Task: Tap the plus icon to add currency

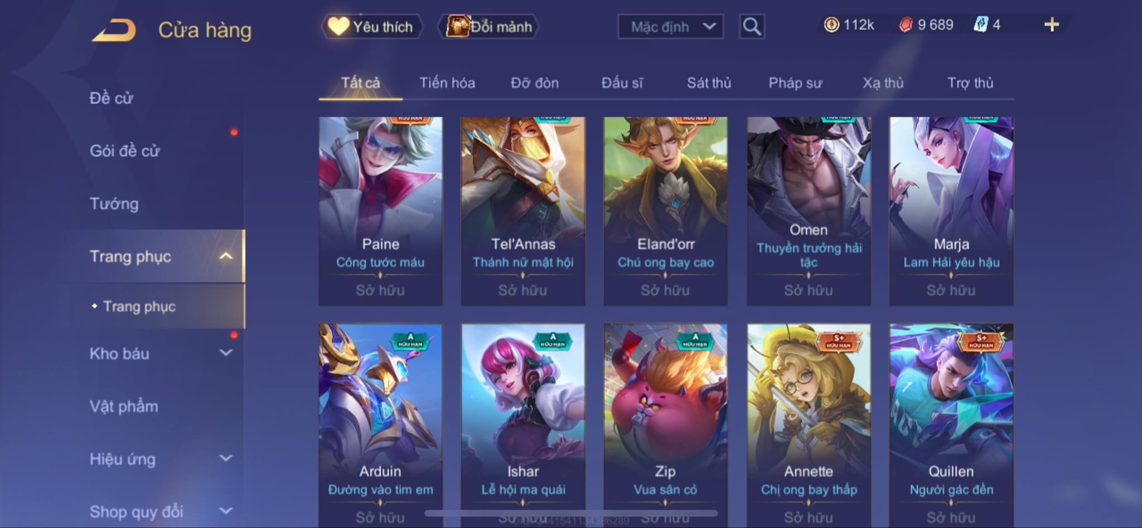Action: 1052,25
